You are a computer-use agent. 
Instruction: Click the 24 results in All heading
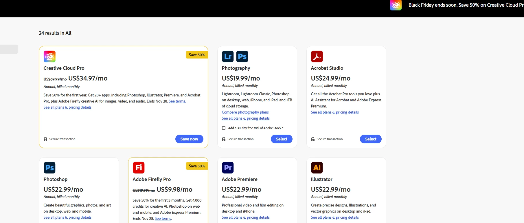[55, 33]
